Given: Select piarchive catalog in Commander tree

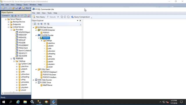Looking at the screenshot, I should tap(51, 43).
